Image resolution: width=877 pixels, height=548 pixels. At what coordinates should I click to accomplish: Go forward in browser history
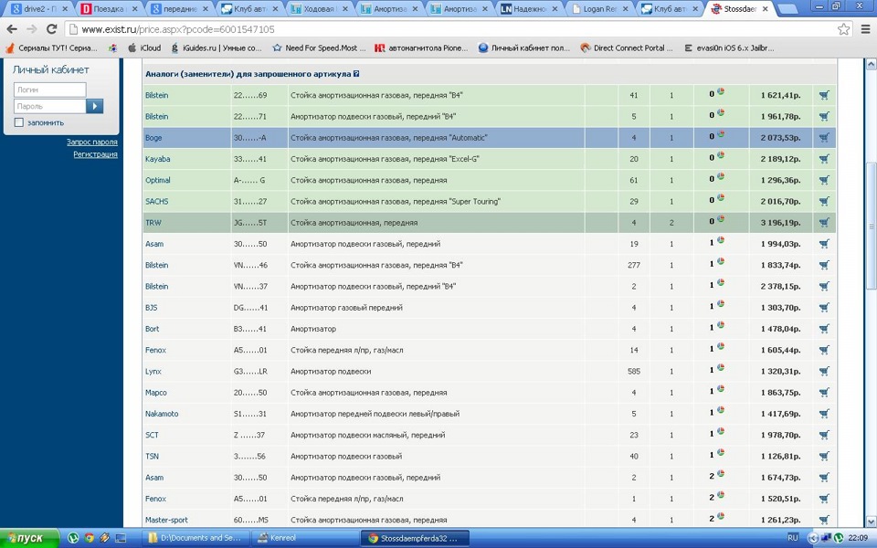(x=31, y=29)
